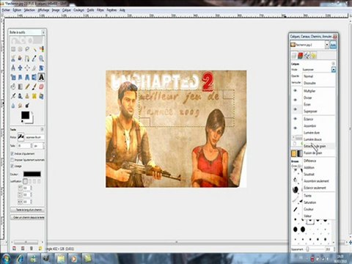This screenshot has height=264, width=352.
Task: Select the Eraser tool
Action: [x=42, y=87]
